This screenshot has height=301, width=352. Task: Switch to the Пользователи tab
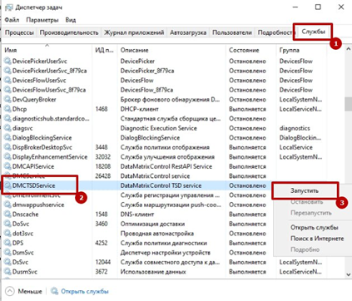[232, 32]
